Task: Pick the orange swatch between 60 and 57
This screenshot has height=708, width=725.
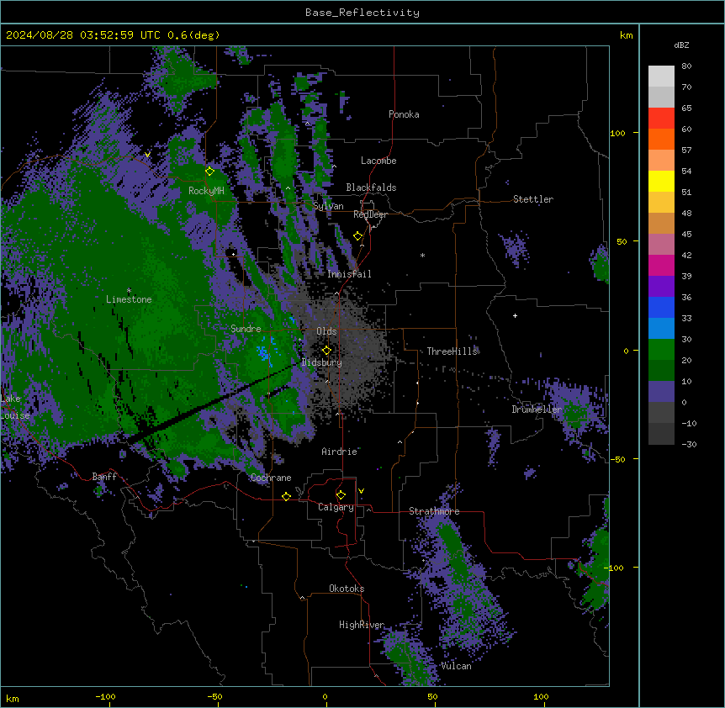Action: [661, 139]
